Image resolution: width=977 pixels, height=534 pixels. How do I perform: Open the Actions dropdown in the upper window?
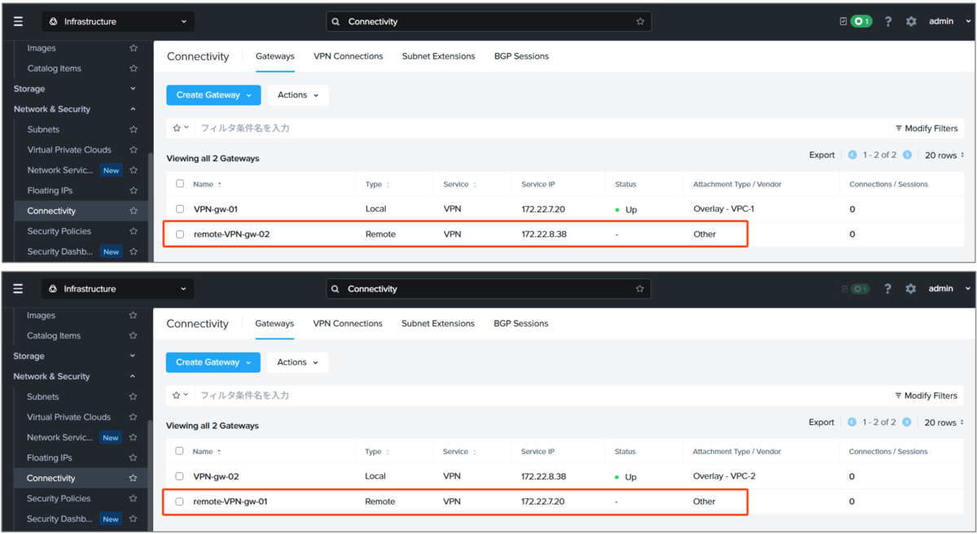[x=298, y=95]
